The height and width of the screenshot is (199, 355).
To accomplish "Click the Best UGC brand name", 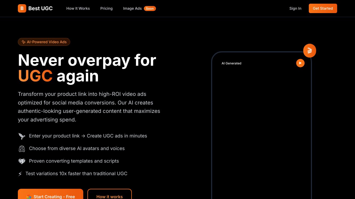I will point(40,8).
